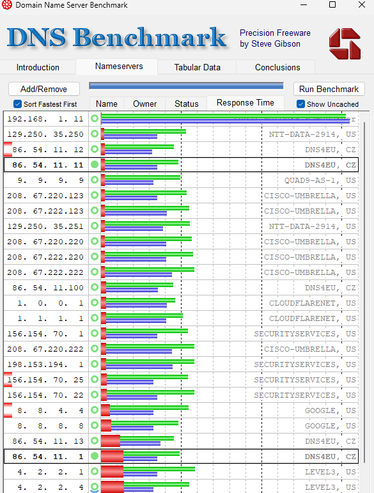The image size is (374, 493).
Task: Select the 4.2.2.4 IP address
Action: click(51, 487)
